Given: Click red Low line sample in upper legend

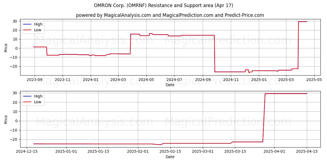Looking at the screenshot, I should (x=27, y=30).
